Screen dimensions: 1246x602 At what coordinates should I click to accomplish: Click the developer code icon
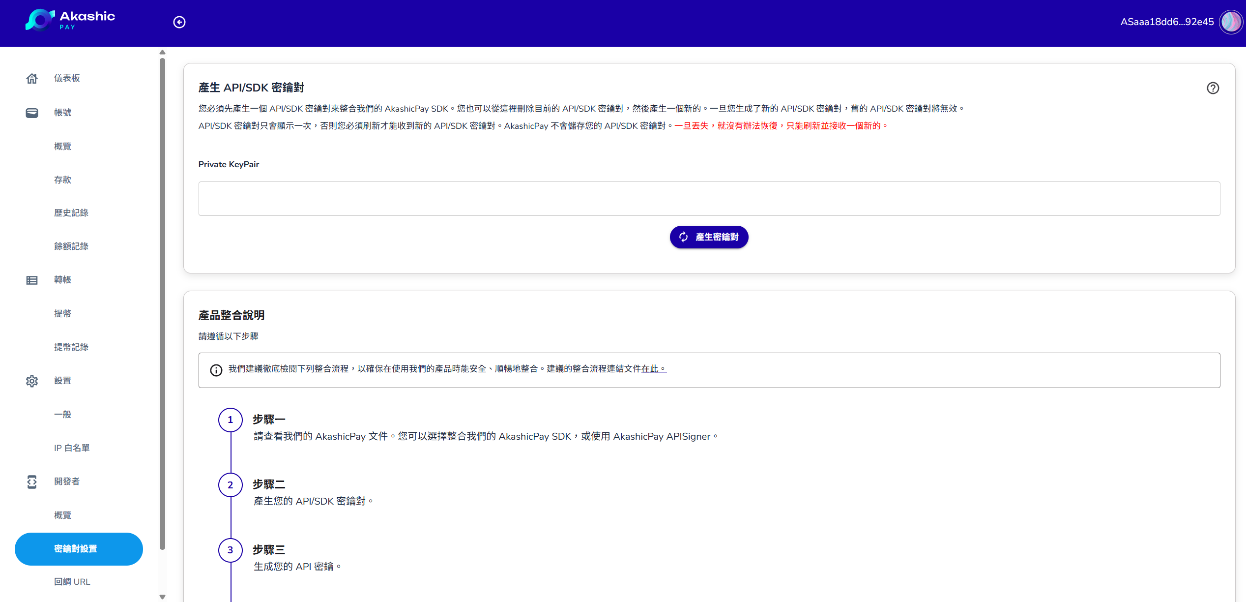click(x=32, y=482)
